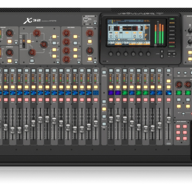
Task: Open the LIBRARY page
Action: coord(172,34)
